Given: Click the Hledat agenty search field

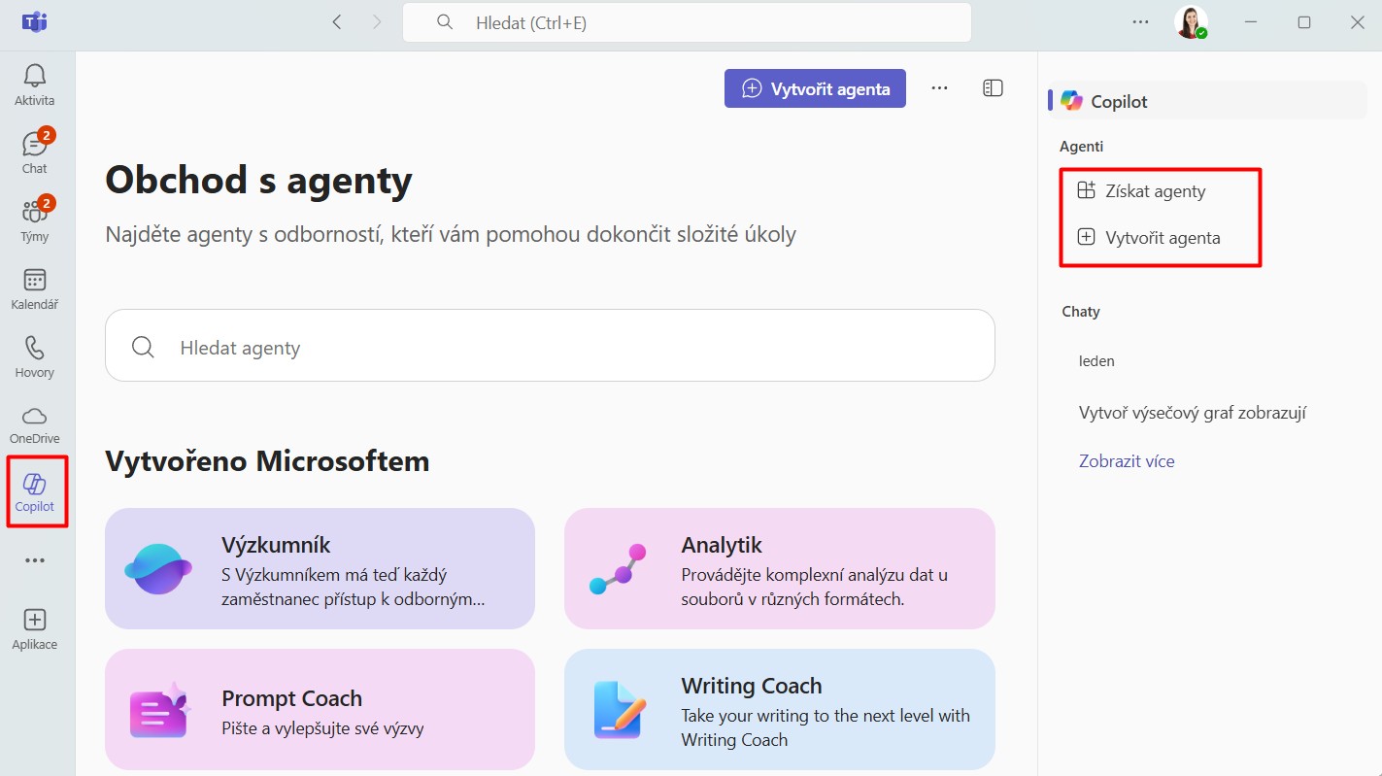Looking at the screenshot, I should 550,346.
